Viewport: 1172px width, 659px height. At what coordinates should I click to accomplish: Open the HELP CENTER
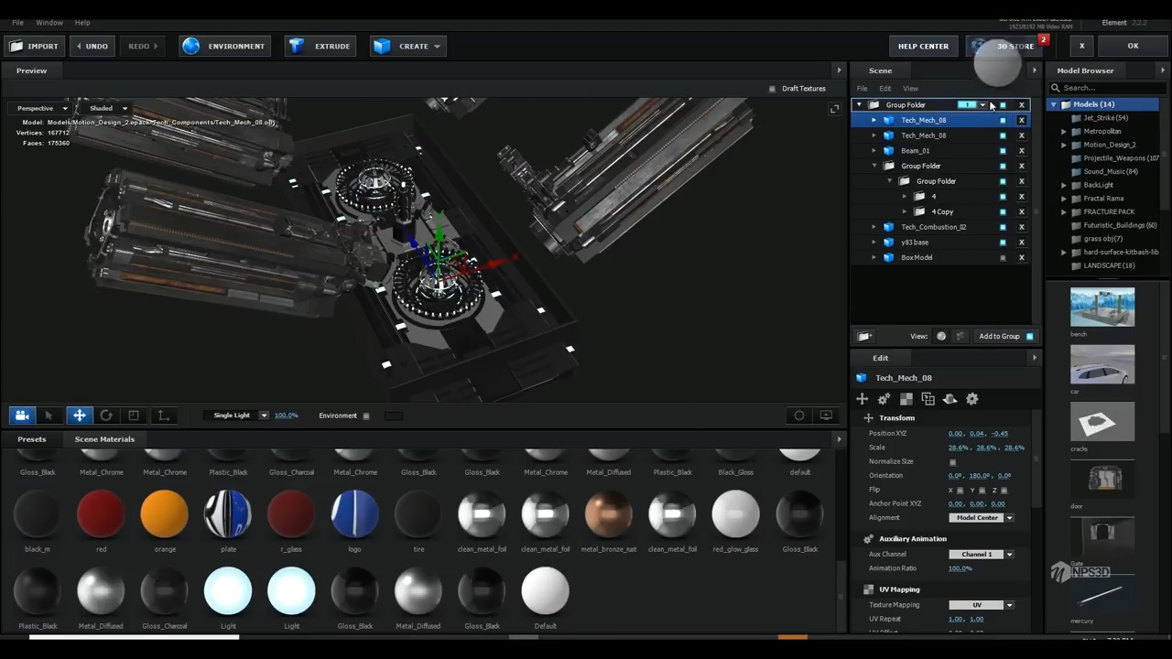923,46
